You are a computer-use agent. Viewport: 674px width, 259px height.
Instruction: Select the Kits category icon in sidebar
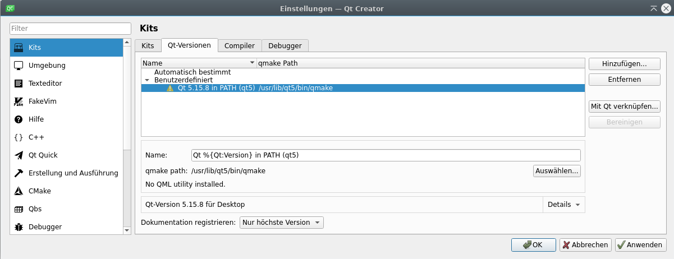pos(19,48)
